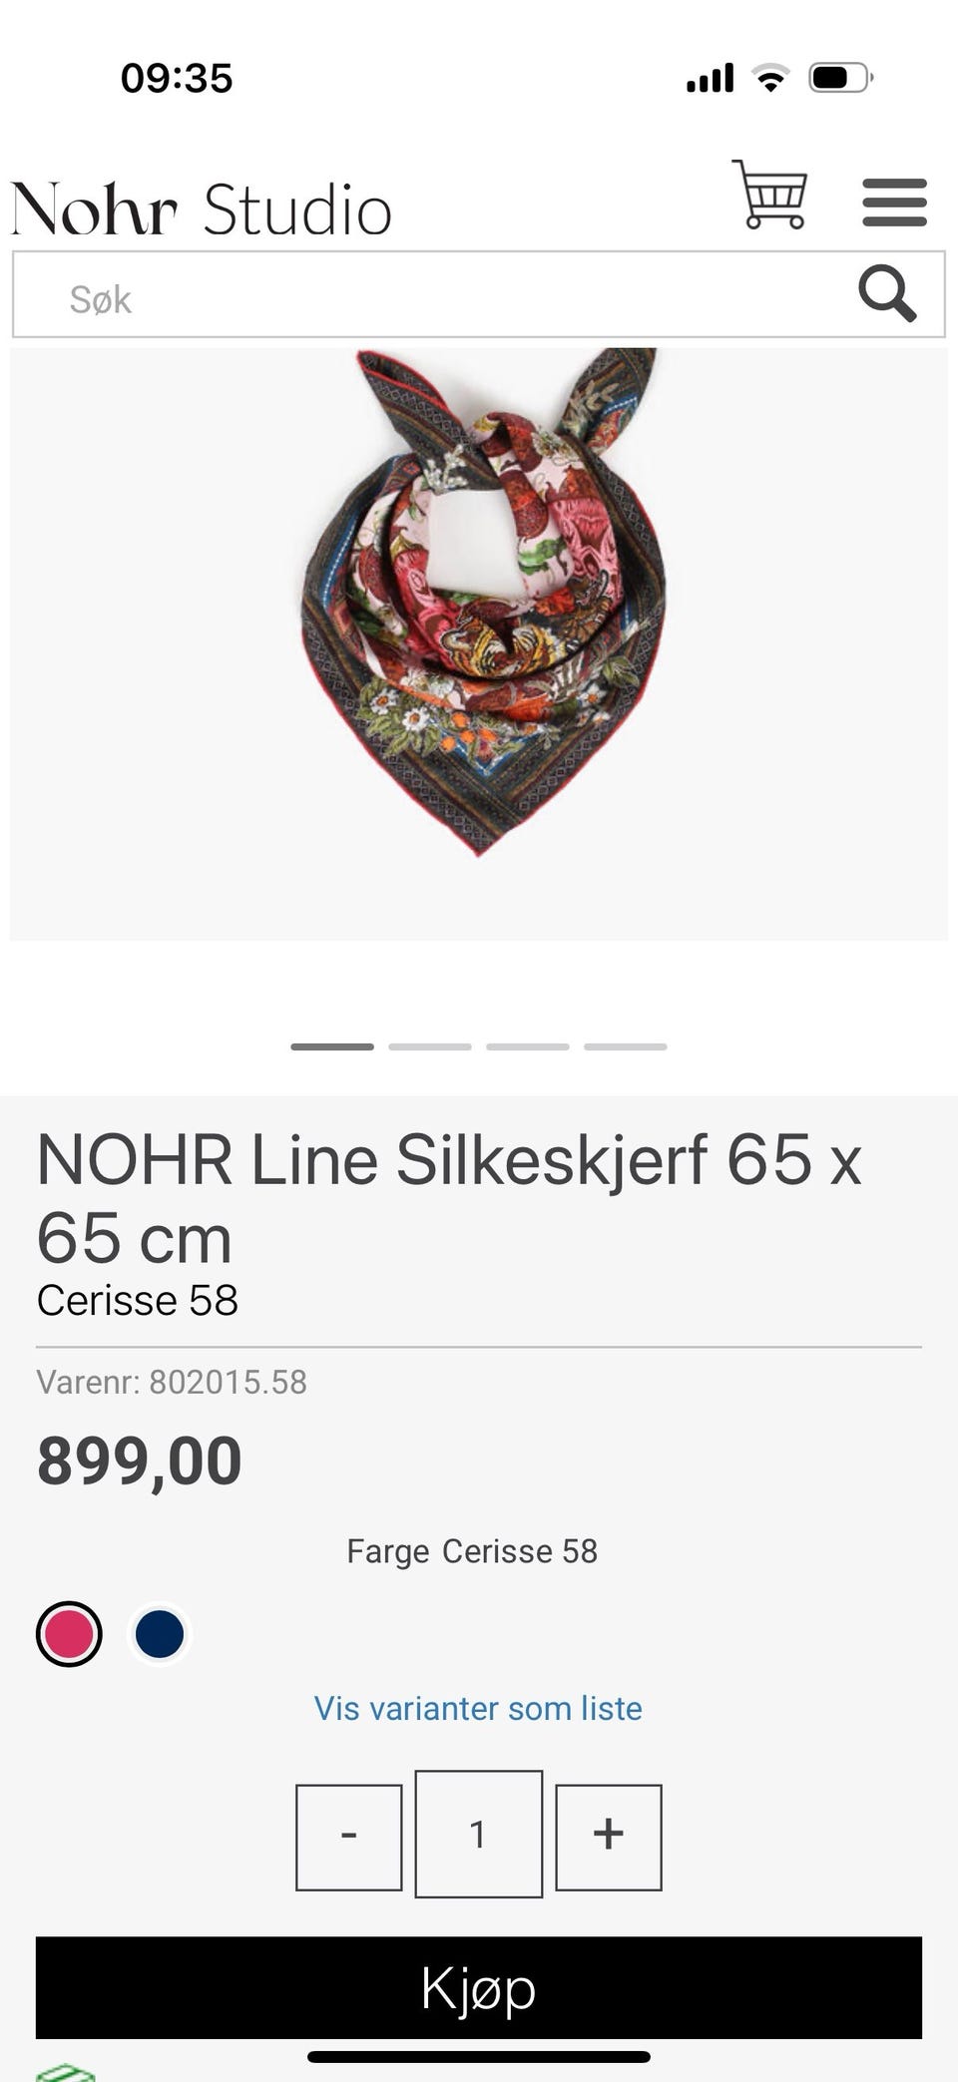Screen dimensions: 958x2082
Task: Tap the cellular signal icon
Action: tap(710, 77)
